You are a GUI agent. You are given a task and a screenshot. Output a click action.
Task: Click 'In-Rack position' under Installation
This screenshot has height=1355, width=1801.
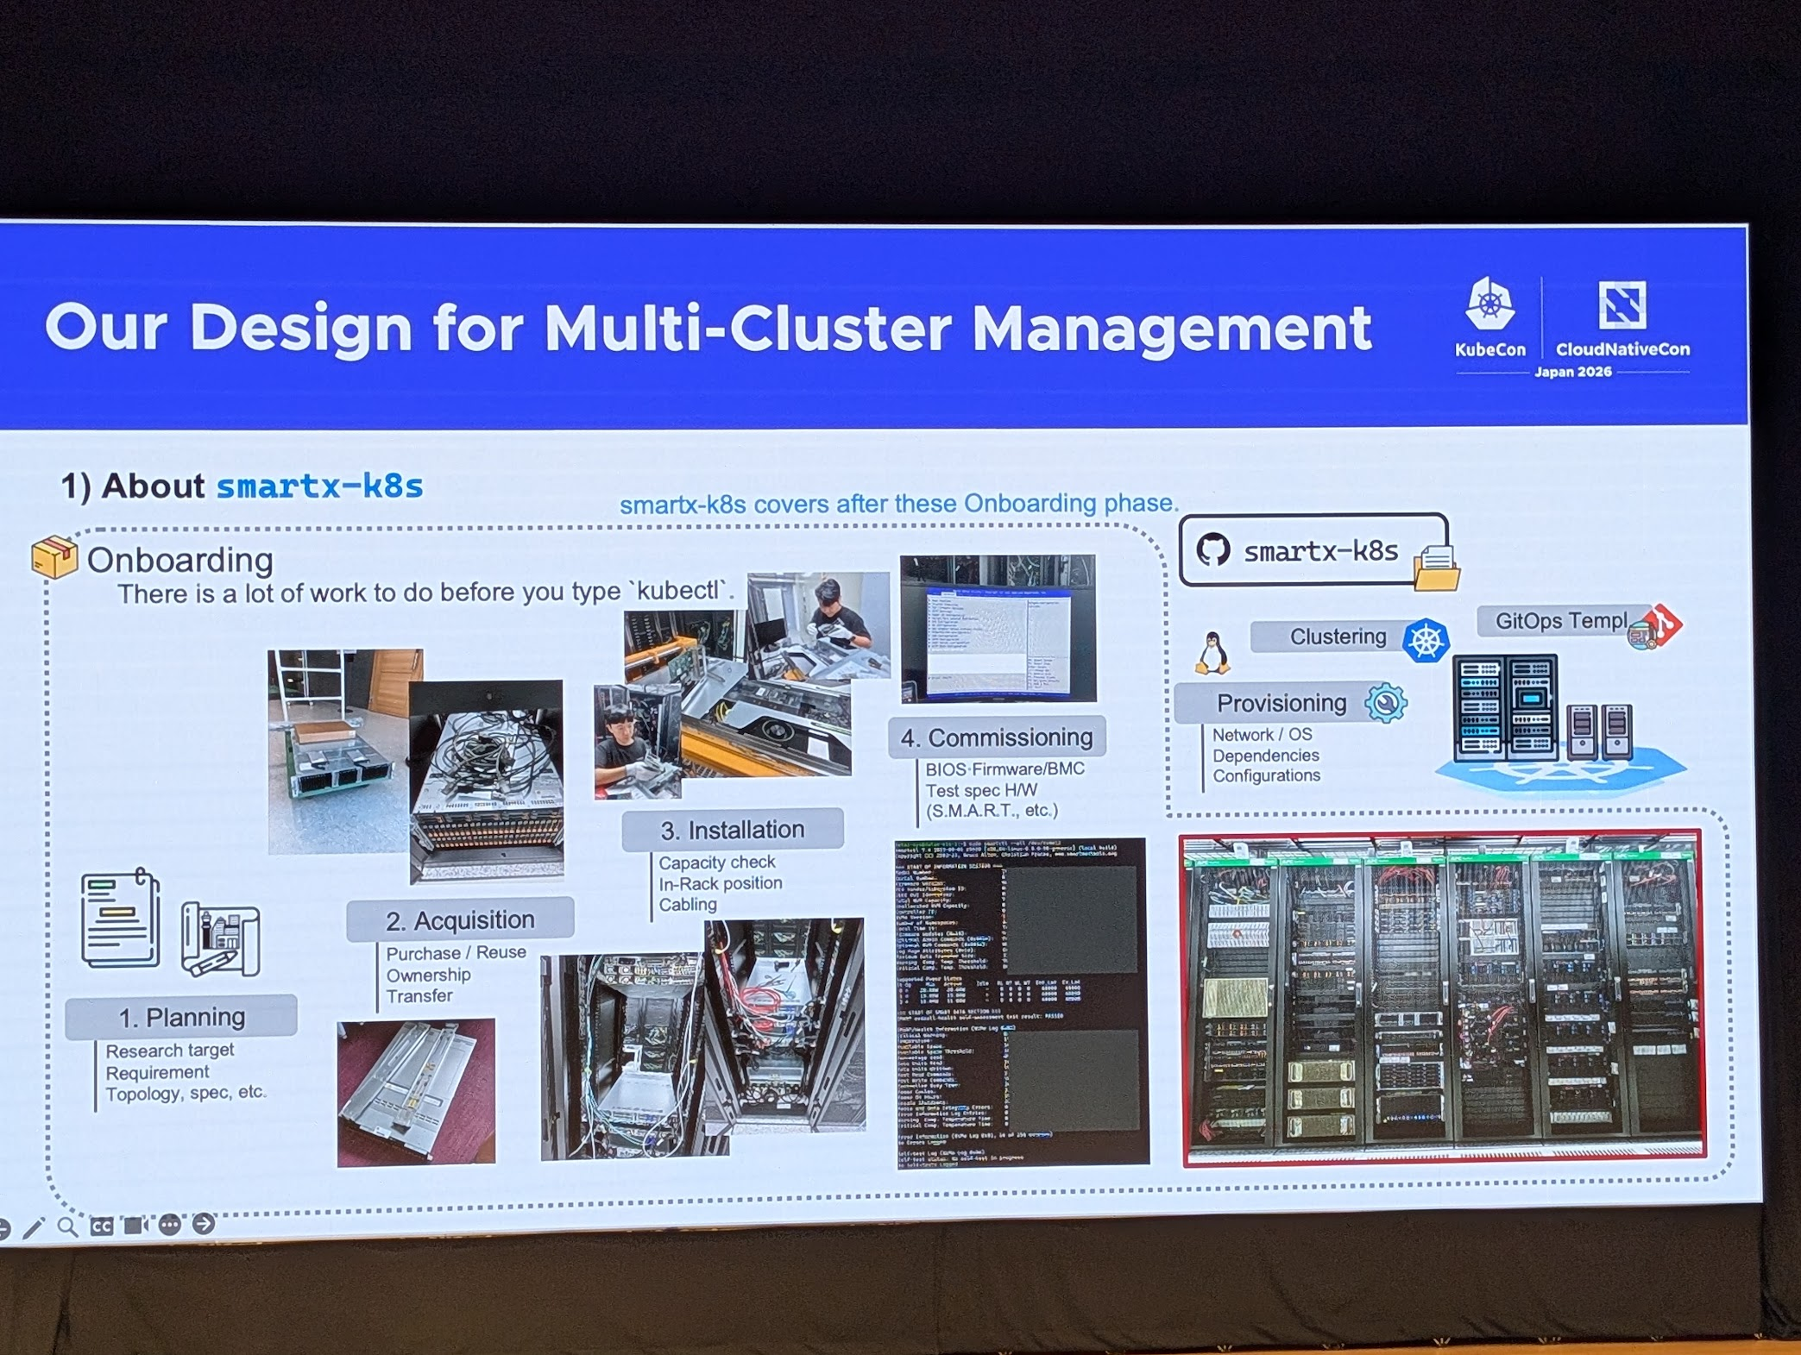pos(721,883)
